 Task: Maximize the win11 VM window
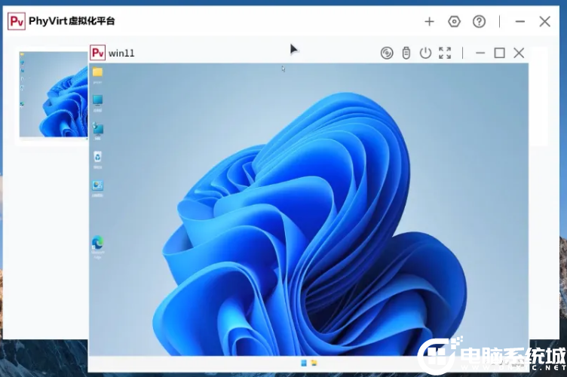[x=500, y=53]
